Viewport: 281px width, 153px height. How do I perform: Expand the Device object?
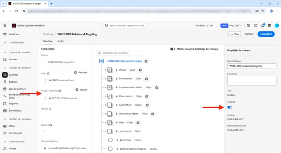pos(106,70)
